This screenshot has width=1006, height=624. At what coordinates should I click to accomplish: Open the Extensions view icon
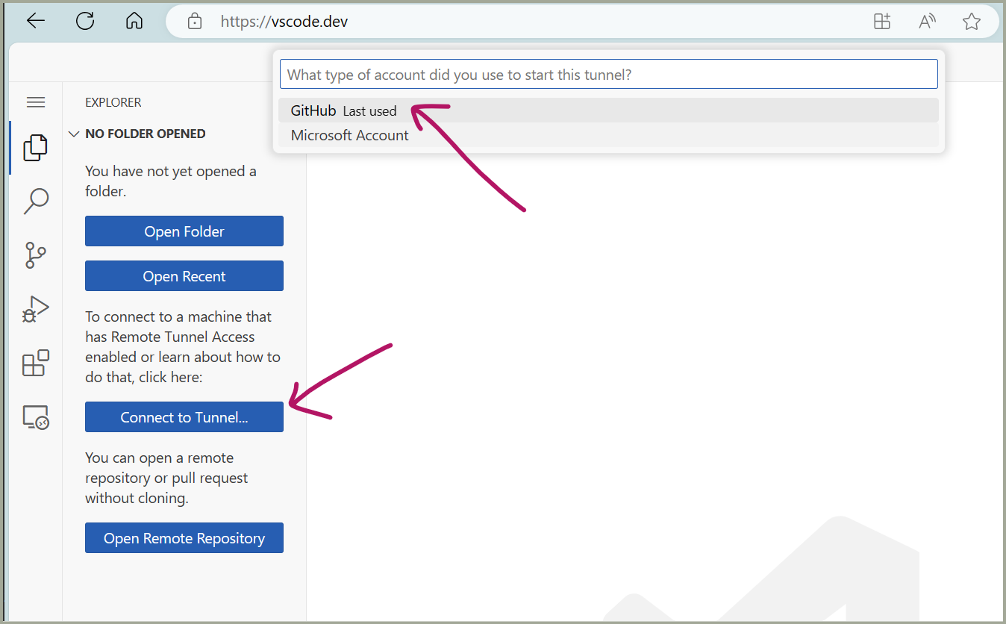pyautogui.click(x=36, y=363)
